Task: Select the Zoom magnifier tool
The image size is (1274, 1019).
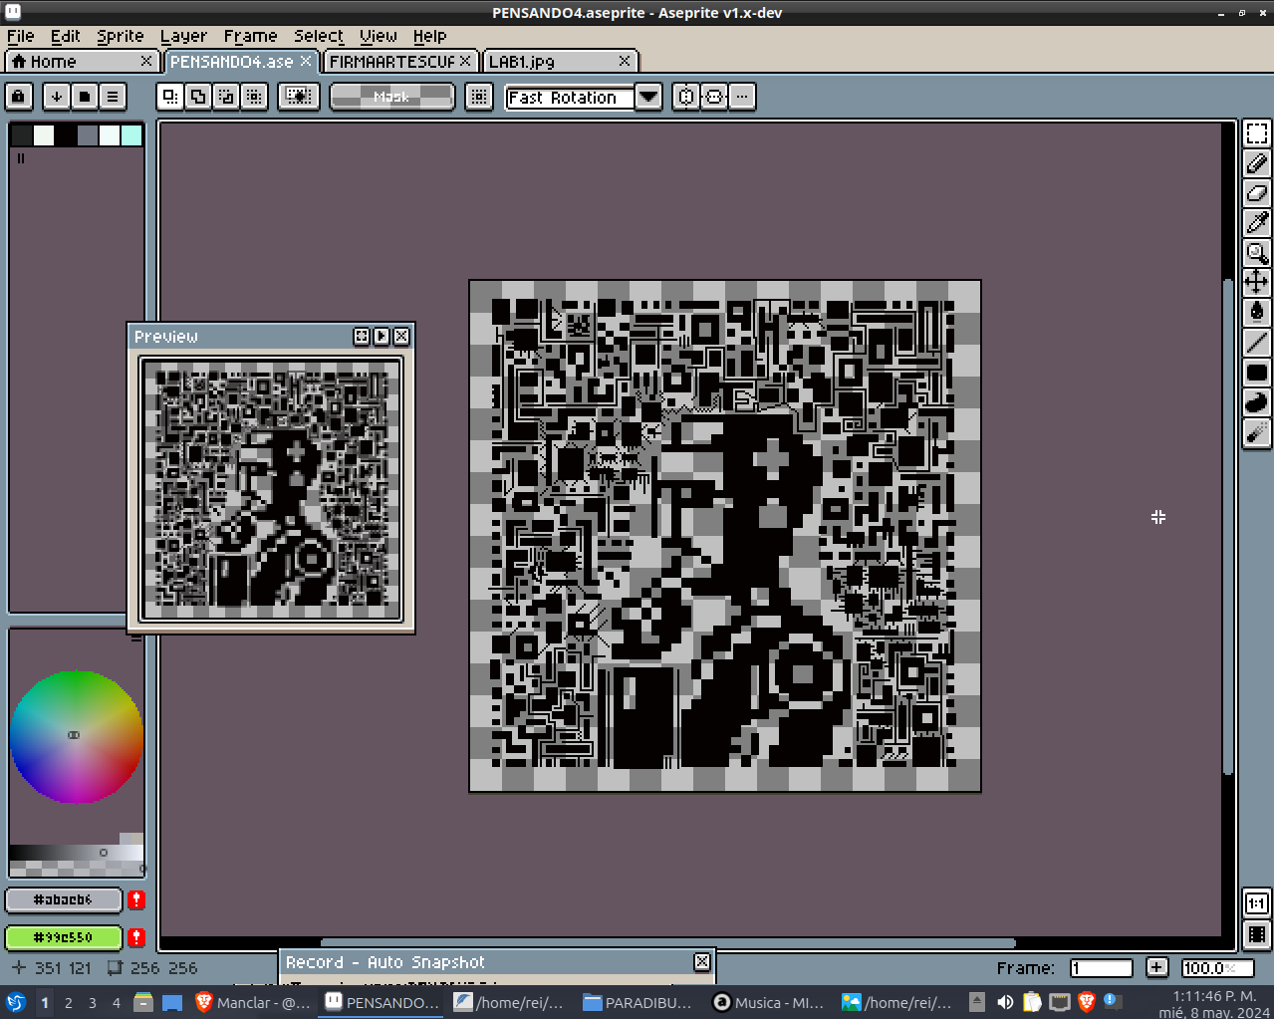Action: pyautogui.click(x=1257, y=253)
